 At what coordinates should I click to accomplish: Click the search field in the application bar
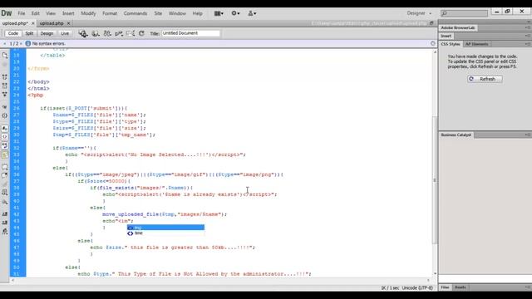(x=464, y=13)
